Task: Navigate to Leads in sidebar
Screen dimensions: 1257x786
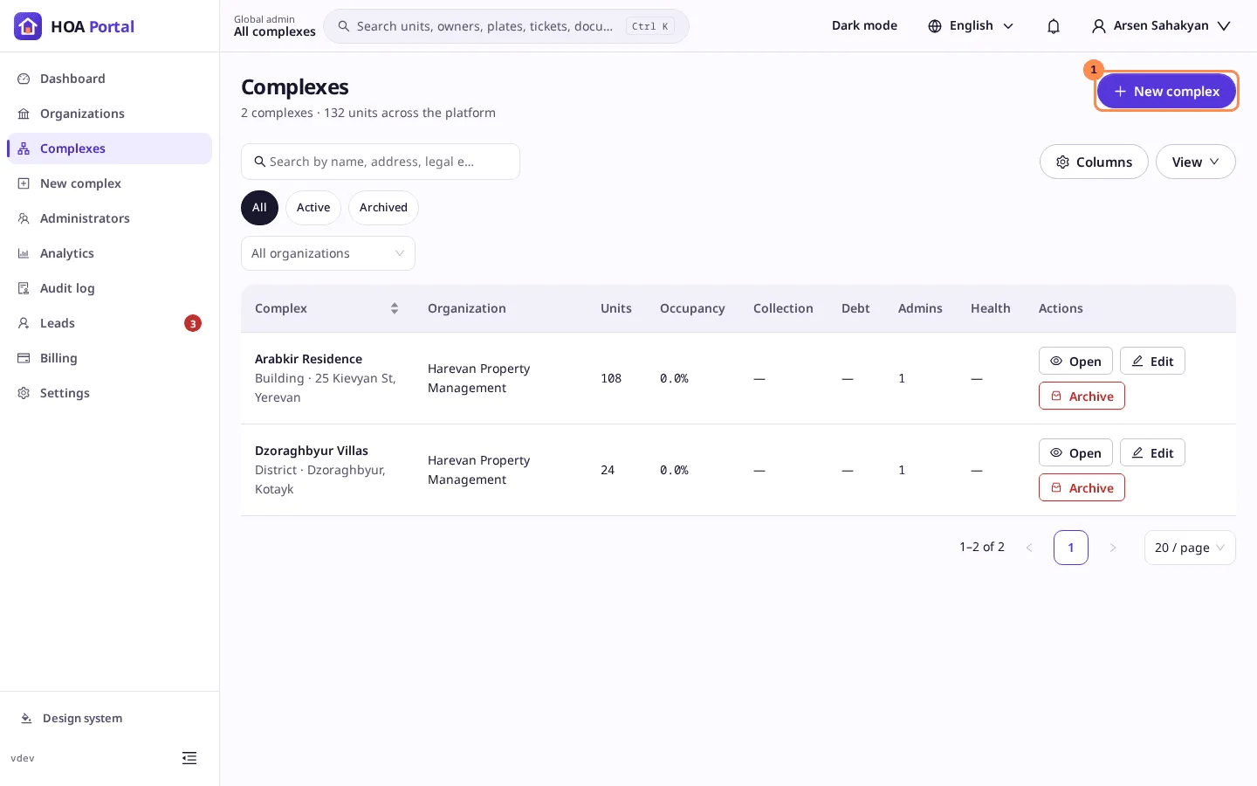Action: coord(109,323)
